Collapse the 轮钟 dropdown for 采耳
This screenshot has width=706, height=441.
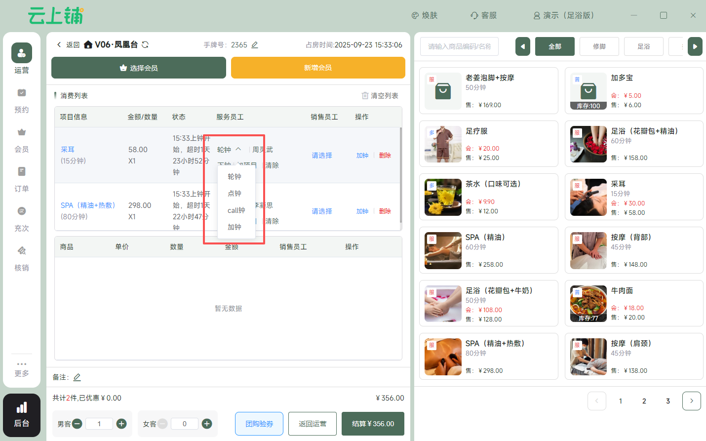tap(238, 149)
